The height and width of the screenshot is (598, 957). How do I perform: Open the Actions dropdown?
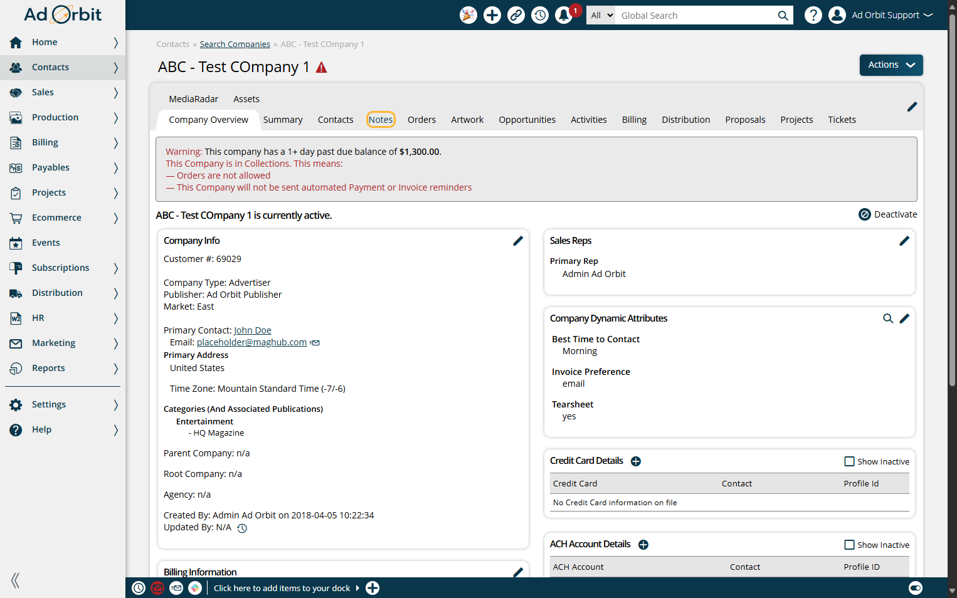coord(891,65)
